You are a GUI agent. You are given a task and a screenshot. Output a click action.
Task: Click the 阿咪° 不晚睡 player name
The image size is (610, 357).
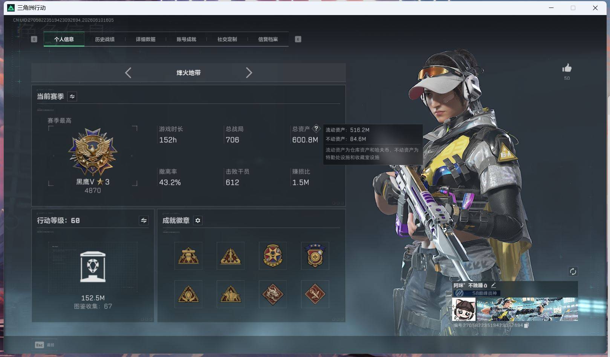[470, 286]
